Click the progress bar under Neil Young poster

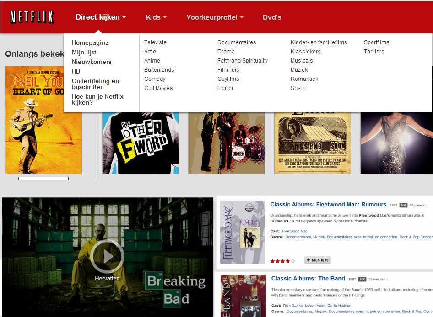[43, 179]
